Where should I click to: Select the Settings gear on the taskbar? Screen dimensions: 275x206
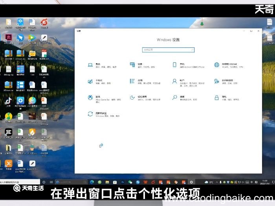tap(191, 182)
